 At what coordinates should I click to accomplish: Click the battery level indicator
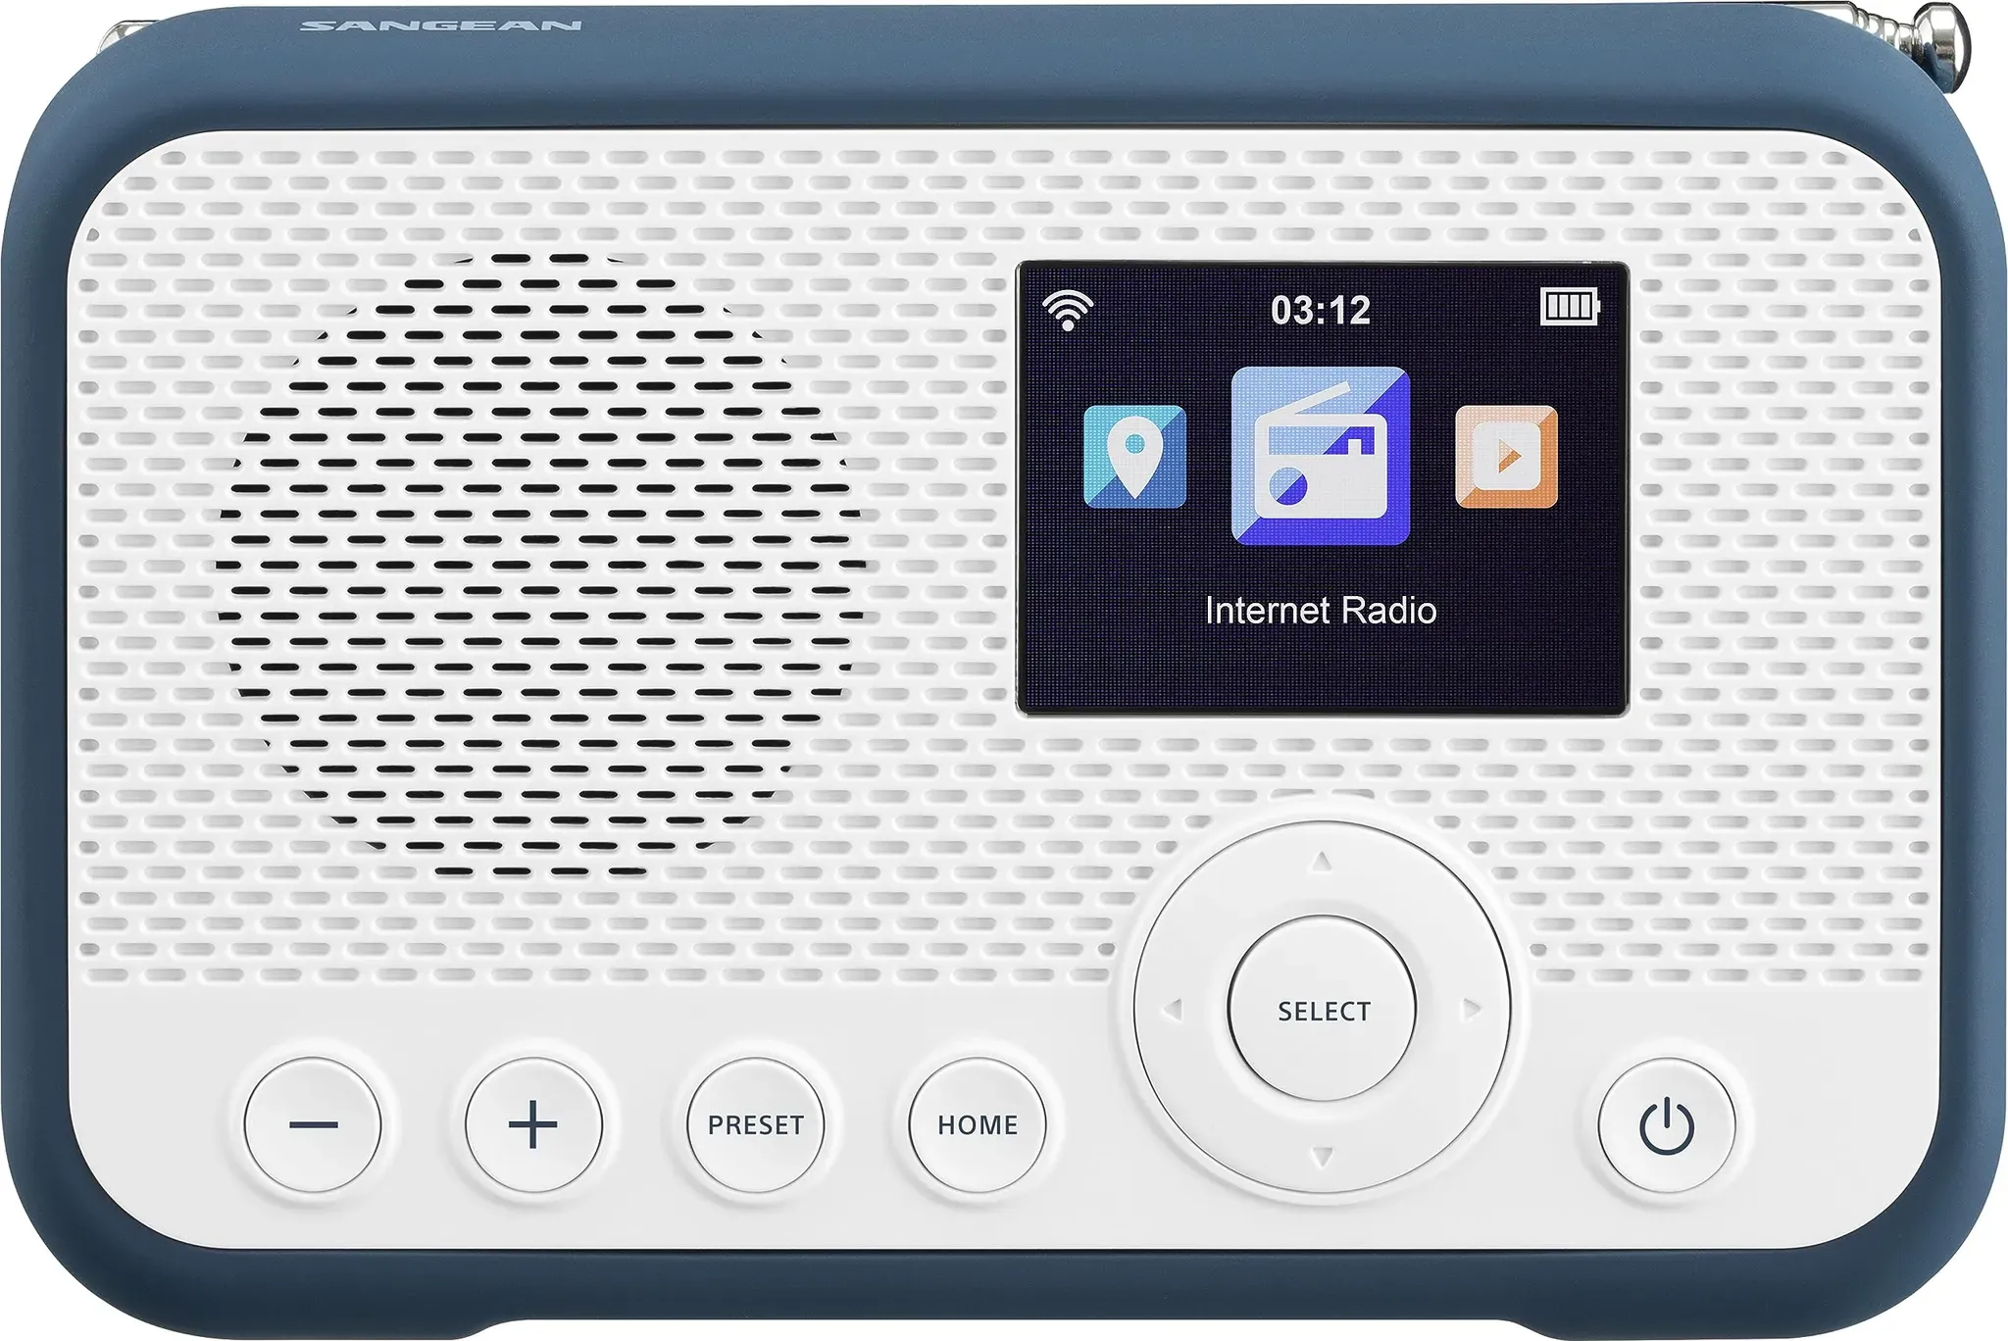click(1569, 307)
